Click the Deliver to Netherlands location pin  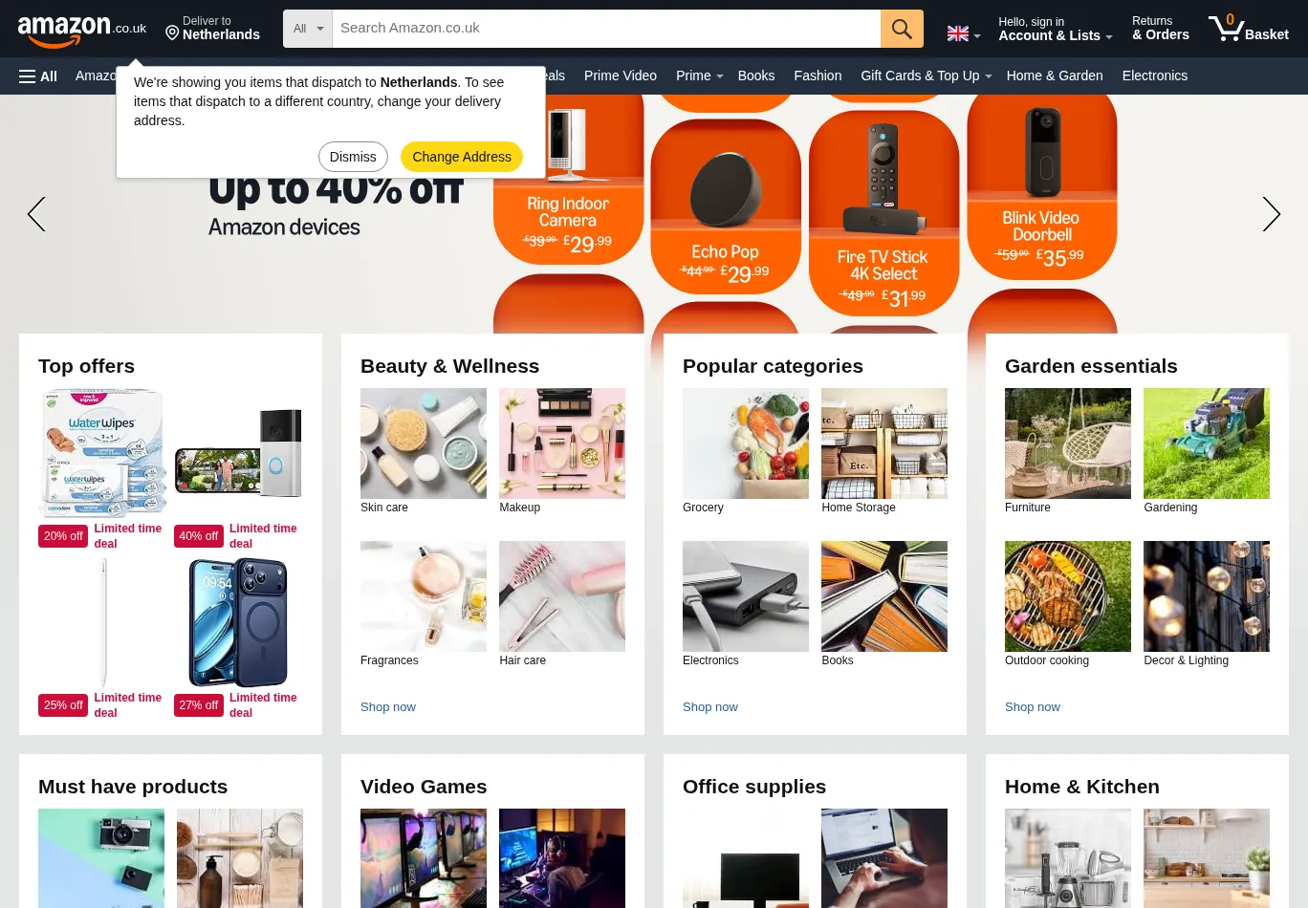(x=172, y=33)
